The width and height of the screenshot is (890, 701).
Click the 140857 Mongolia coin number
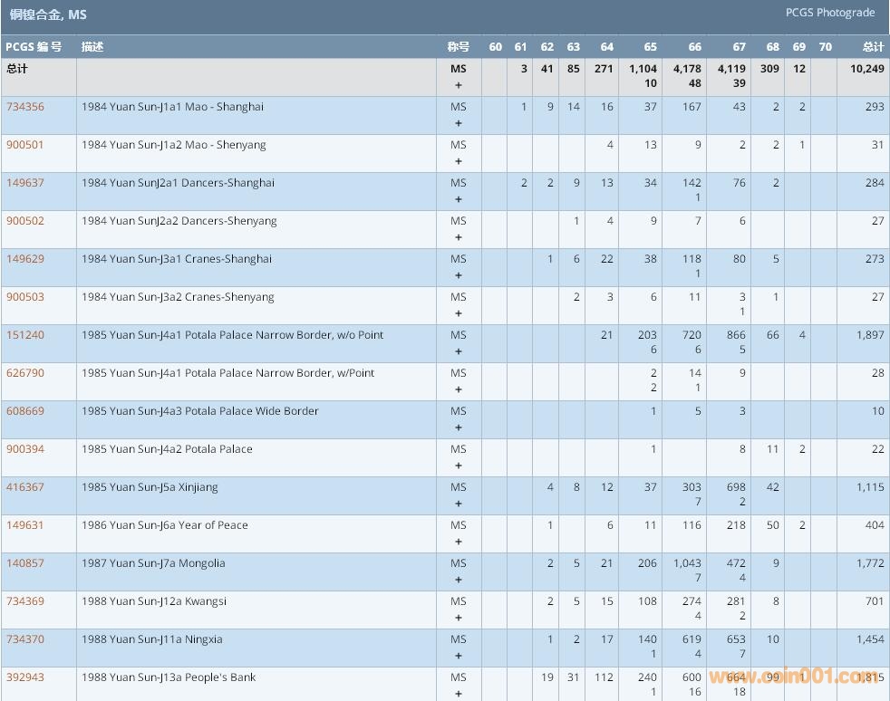(25, 563)
